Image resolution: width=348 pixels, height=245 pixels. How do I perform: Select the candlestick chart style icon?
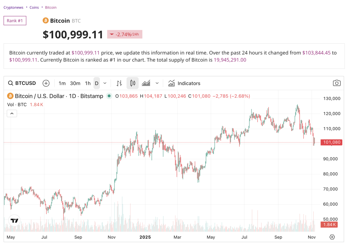click(132, 83)
